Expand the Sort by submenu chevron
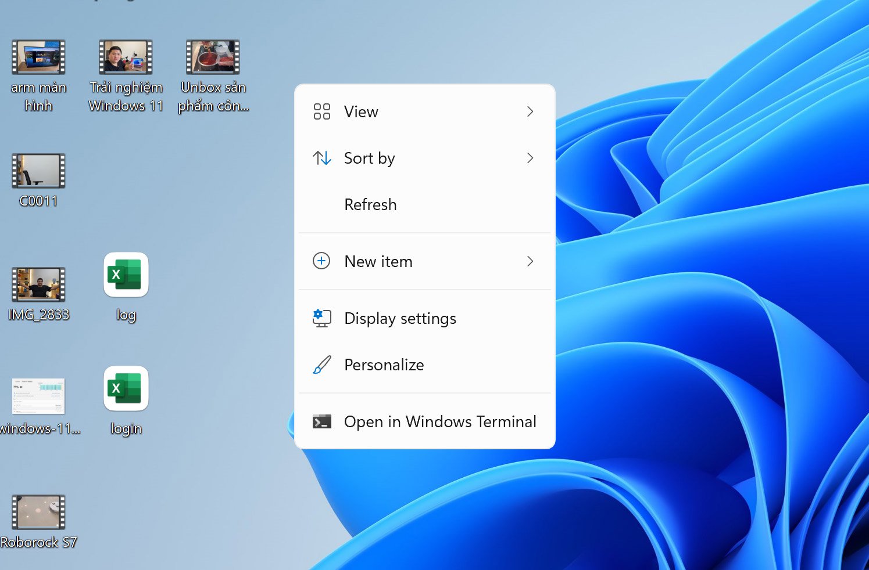 coord(530,158)
